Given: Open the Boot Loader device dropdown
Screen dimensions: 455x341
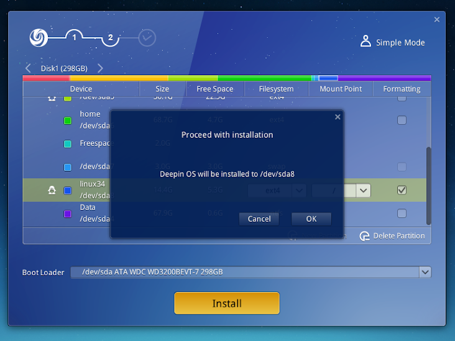Looking at the screenshot, I should [425, 272].
